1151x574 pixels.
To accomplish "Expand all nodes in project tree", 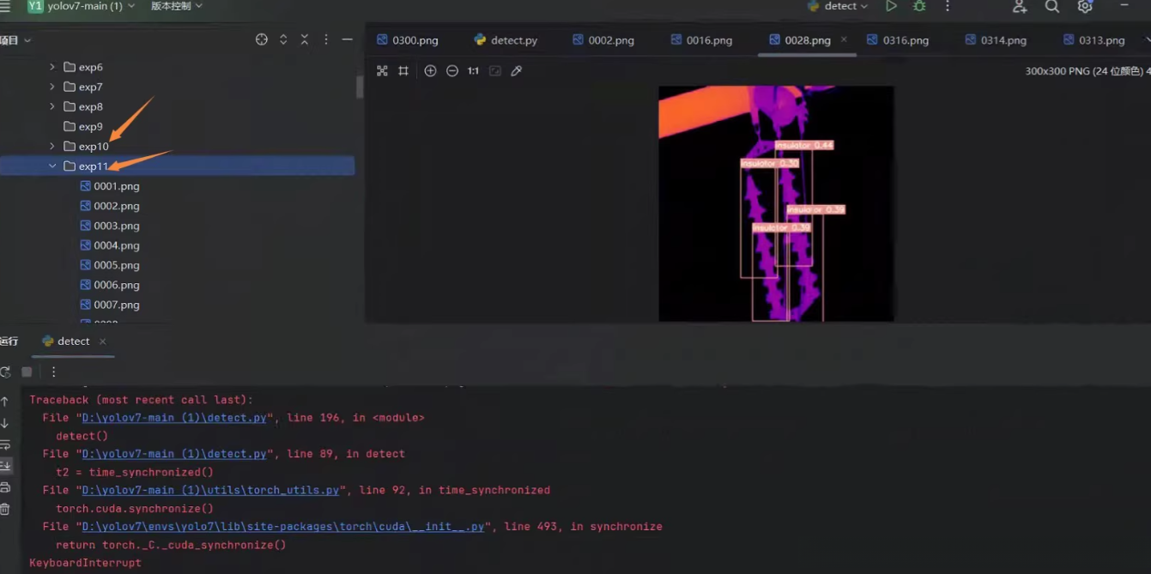I will click(283, 39).
